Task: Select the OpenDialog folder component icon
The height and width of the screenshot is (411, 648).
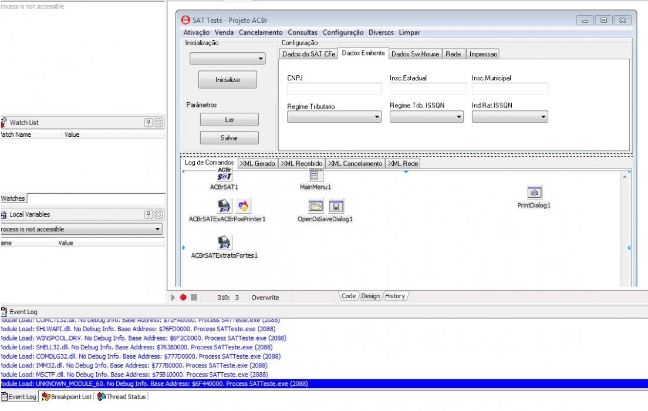Action: 316,206
